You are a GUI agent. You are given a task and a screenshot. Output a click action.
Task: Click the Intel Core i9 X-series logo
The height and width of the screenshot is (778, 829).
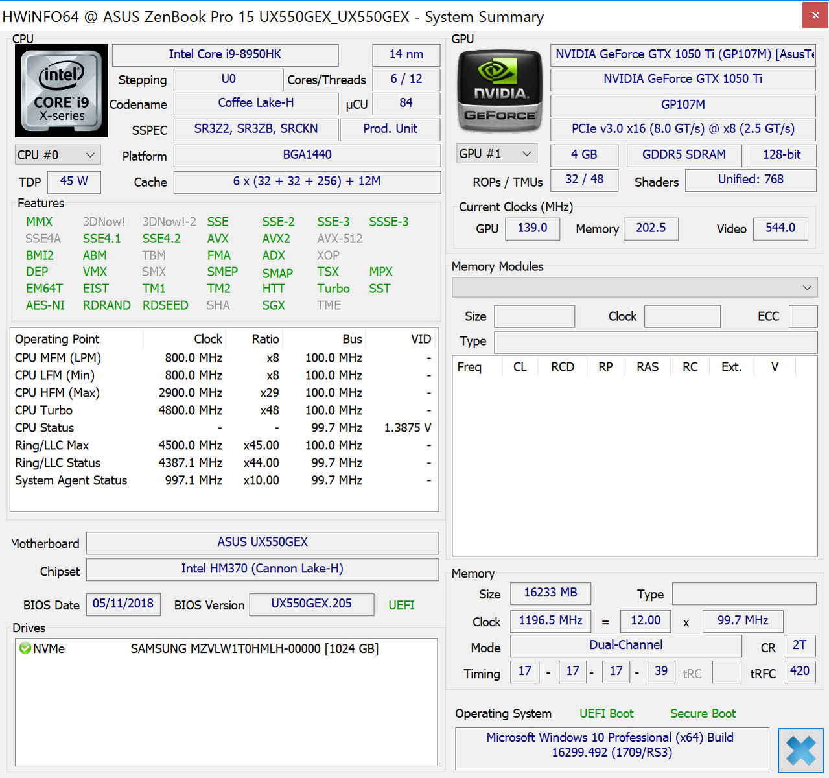pyautogui.click(x=62, y=91)
